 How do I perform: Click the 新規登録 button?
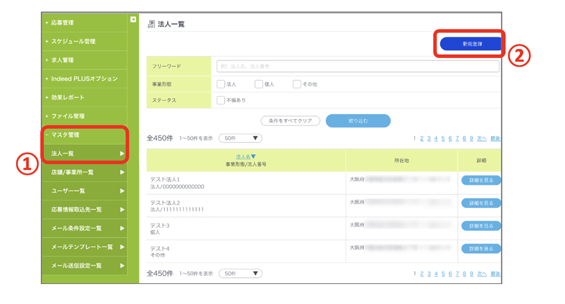coord(471,44)
